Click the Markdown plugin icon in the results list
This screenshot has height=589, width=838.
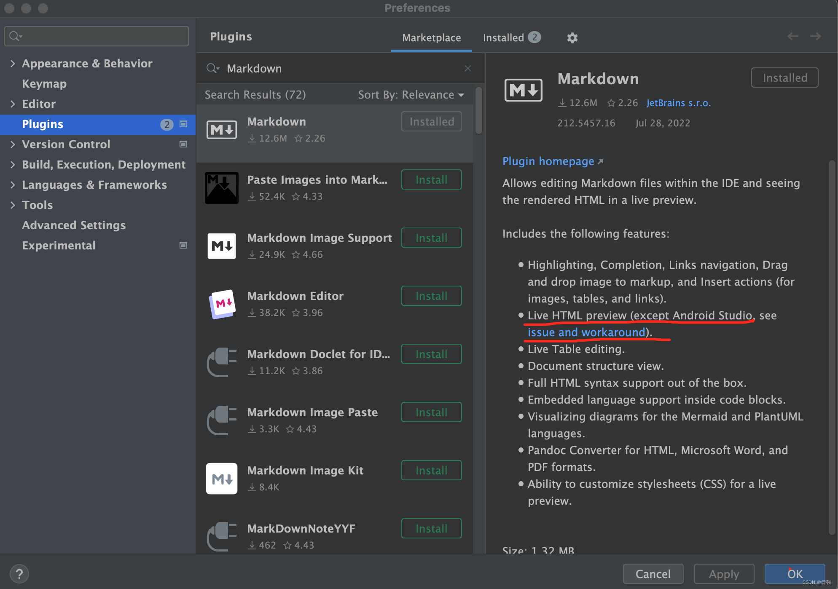click(x=221, y=129)
